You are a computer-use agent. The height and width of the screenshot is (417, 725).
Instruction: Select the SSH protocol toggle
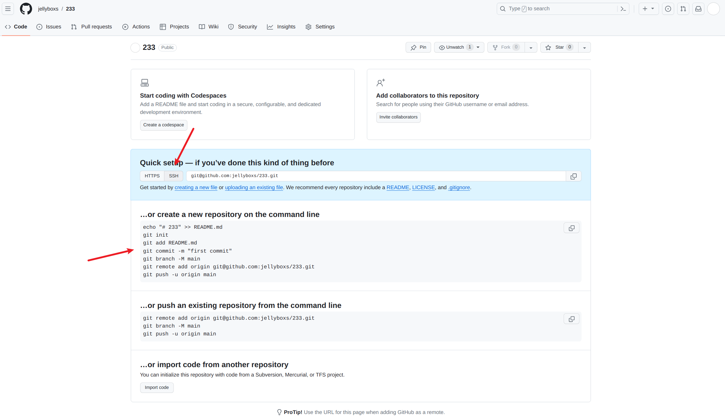pyautogui.click(x=173, y=176)
